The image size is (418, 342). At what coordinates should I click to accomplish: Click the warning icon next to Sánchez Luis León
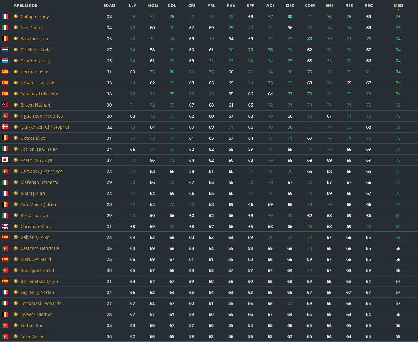16,94
